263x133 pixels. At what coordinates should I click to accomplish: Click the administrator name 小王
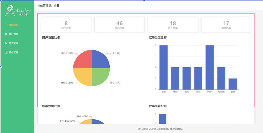pos(56,6)
